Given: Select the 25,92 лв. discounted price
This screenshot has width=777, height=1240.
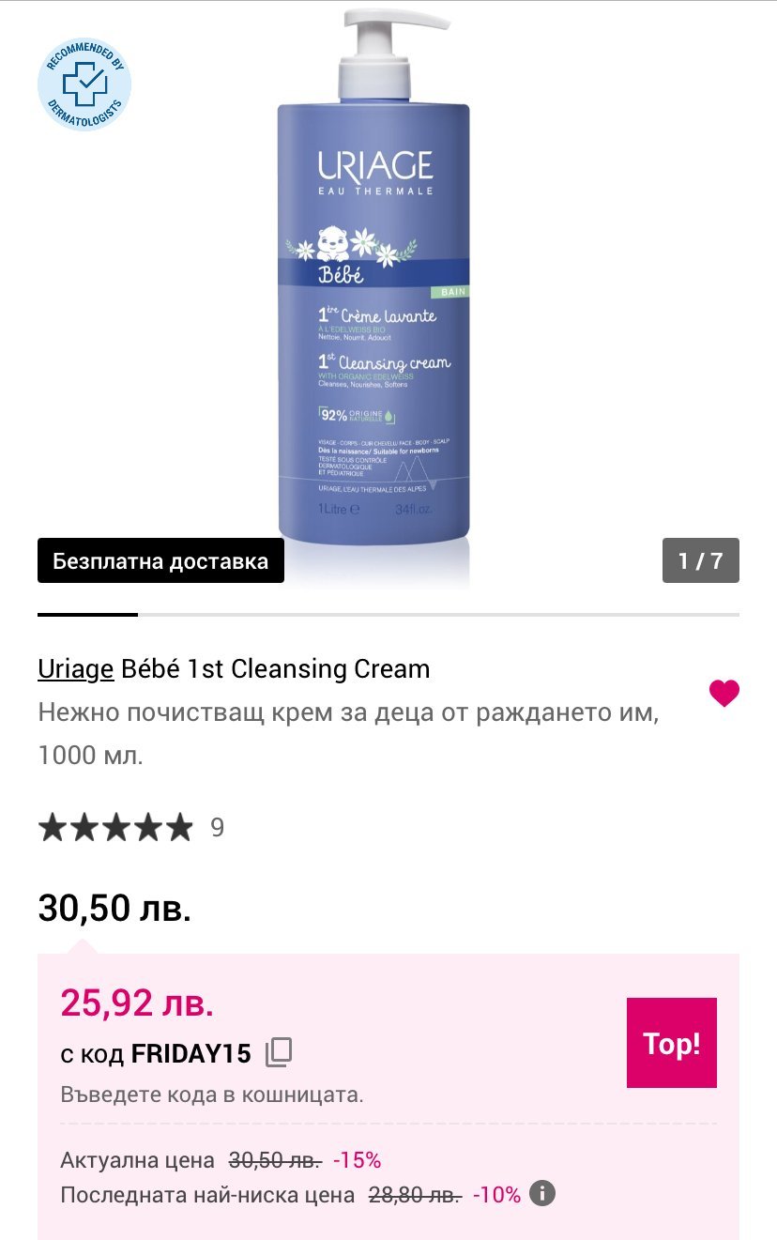Looking at the screenshot, I should tap(137, 1003).
